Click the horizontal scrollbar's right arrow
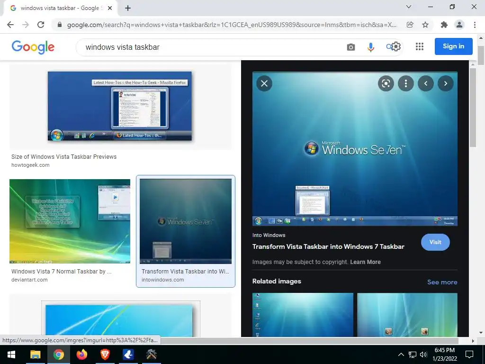 [x=473, y=341]
